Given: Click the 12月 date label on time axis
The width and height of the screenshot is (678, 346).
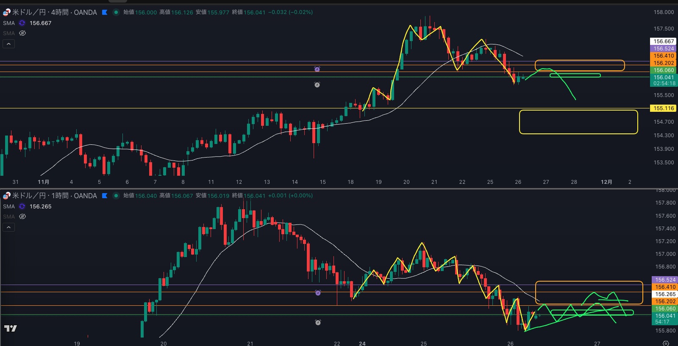Looking at the screenshot, I should 606,182.
